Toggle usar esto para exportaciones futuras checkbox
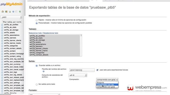 tap(97, 70)
